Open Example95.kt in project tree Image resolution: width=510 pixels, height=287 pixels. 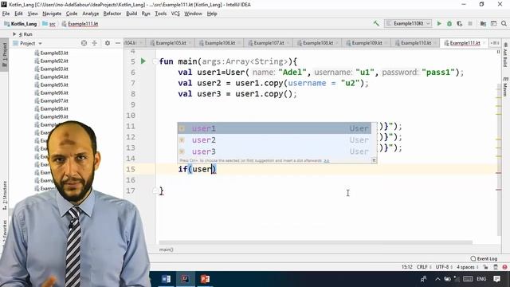pos(51,85)
